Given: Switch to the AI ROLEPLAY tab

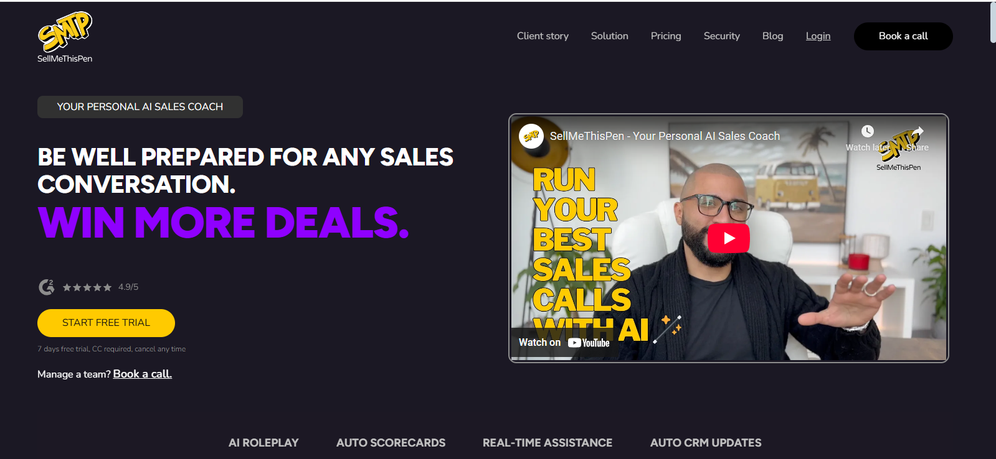Looking at the screenshot, I should [x=263, y=443].
